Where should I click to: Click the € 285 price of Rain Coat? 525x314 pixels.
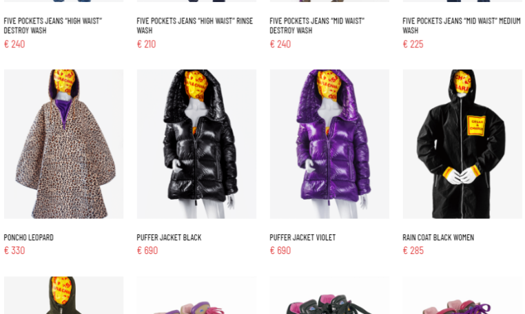[413, 251]
